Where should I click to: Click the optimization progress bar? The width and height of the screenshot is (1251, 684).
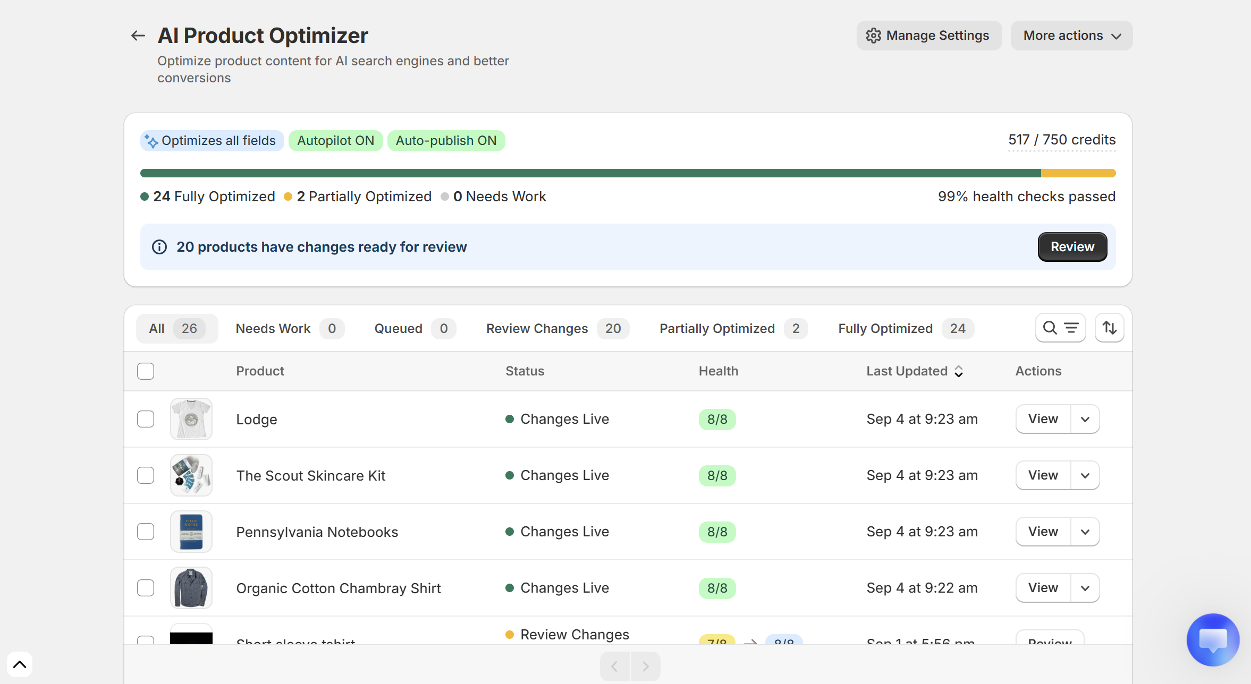[x=628, y=173]
